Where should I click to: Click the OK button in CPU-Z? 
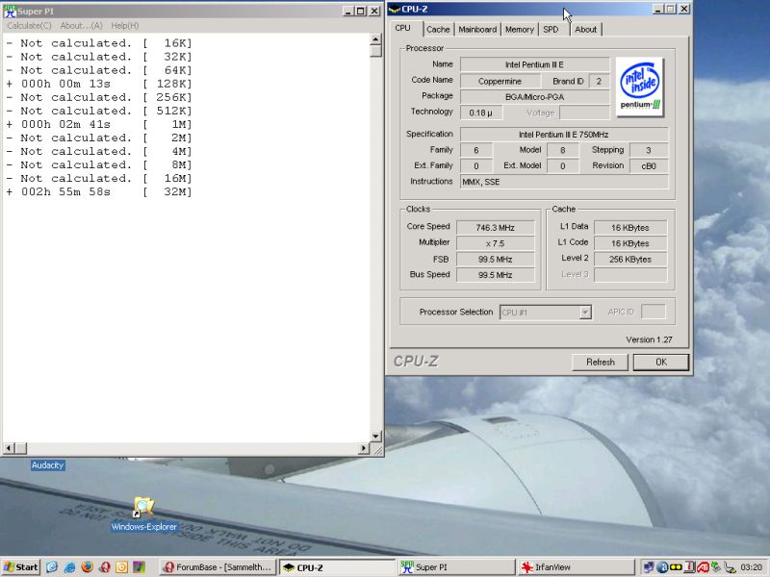click(x=661, y=363)
